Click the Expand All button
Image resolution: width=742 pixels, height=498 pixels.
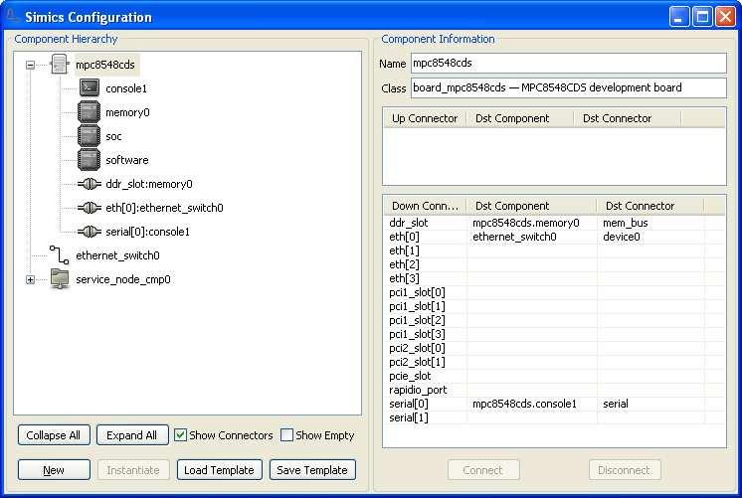(132, 435)
